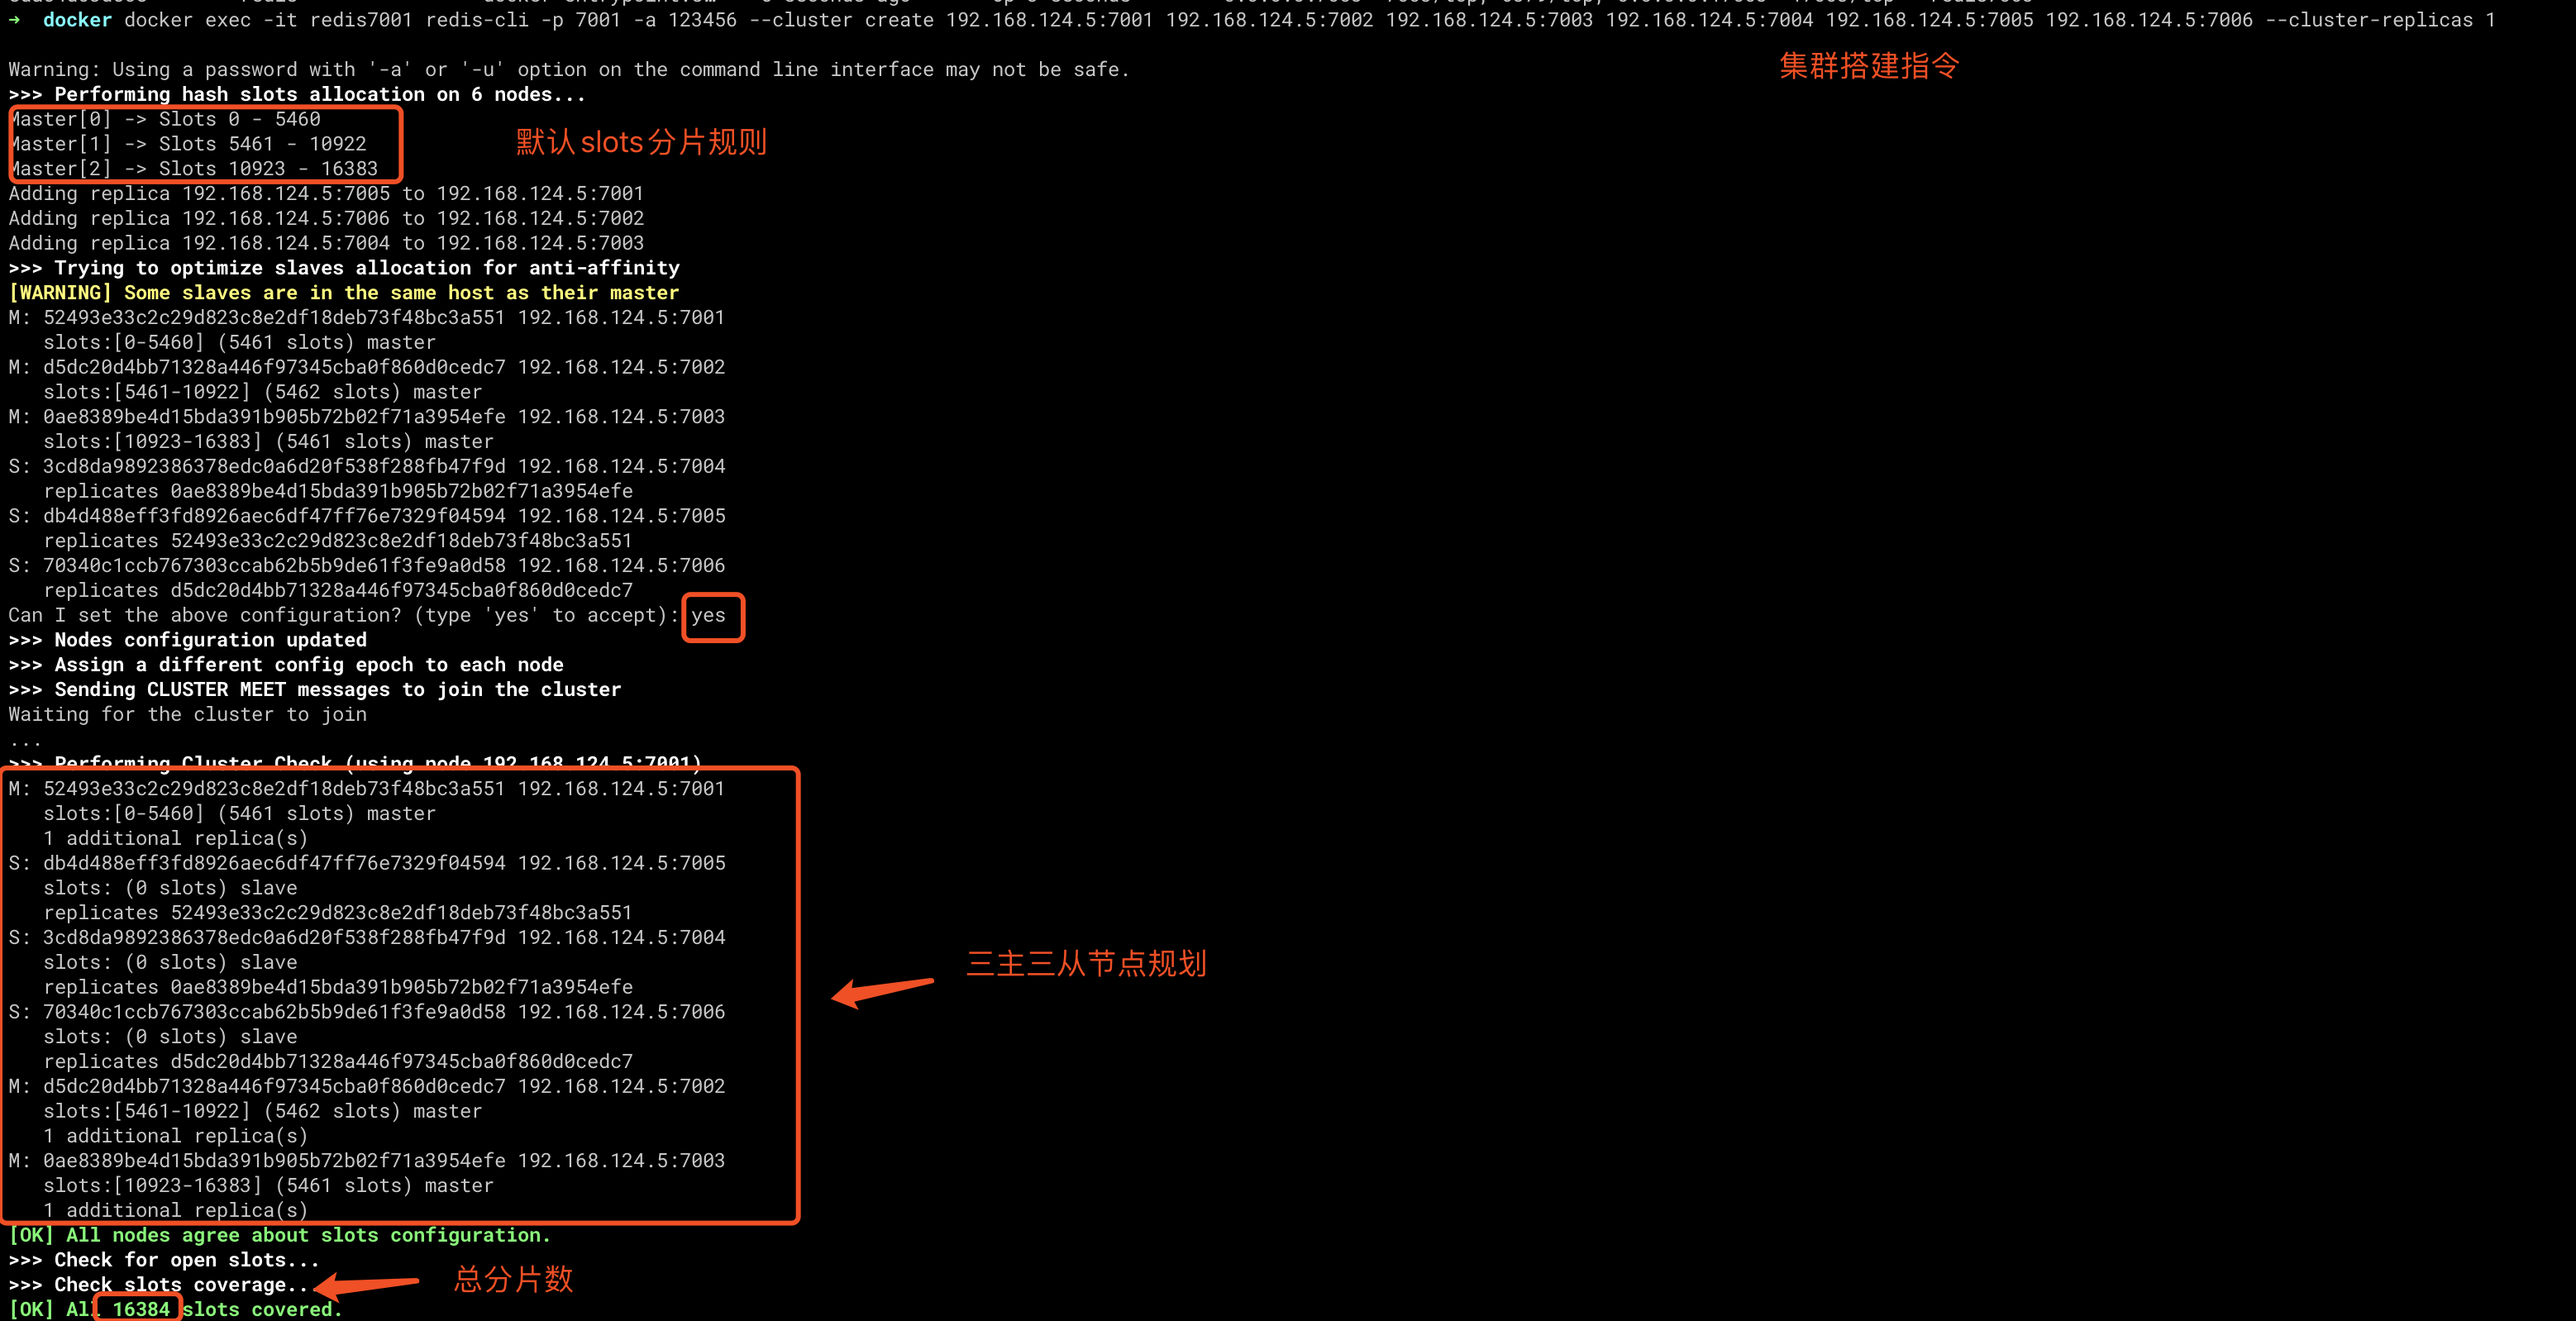Click 'Nodes configuration updated' line

pos(188,640)
